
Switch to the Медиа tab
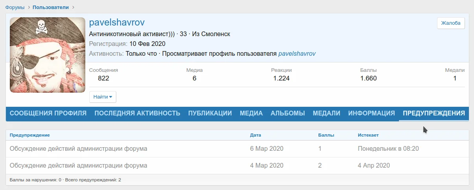click(251, 113)
